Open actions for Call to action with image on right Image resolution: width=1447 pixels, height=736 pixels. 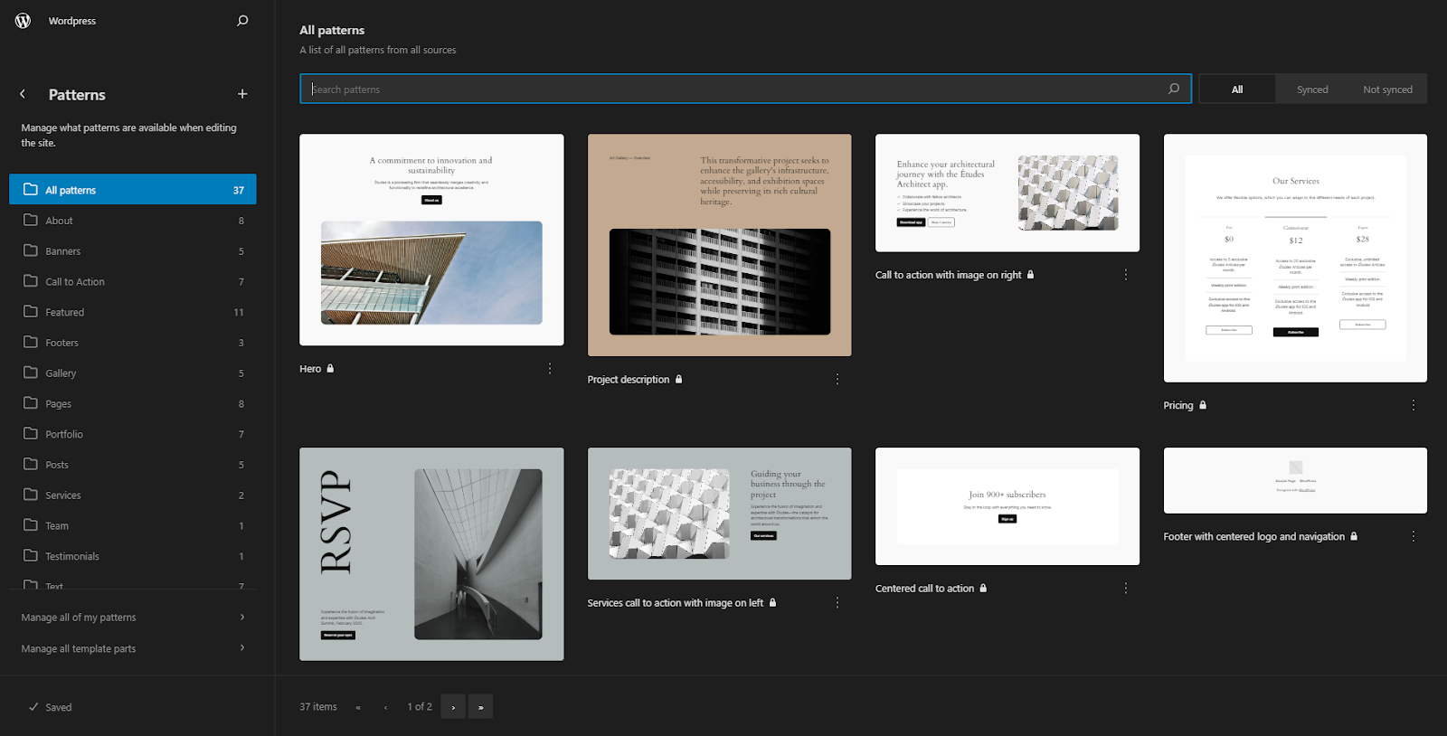click(1126, 275)
